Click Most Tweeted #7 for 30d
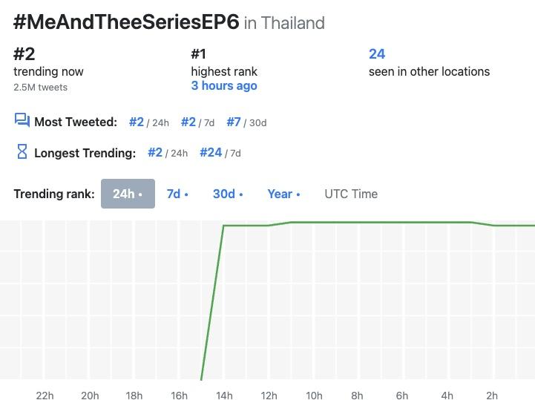Viewport: 535px width, 400px height. point(234,122)
